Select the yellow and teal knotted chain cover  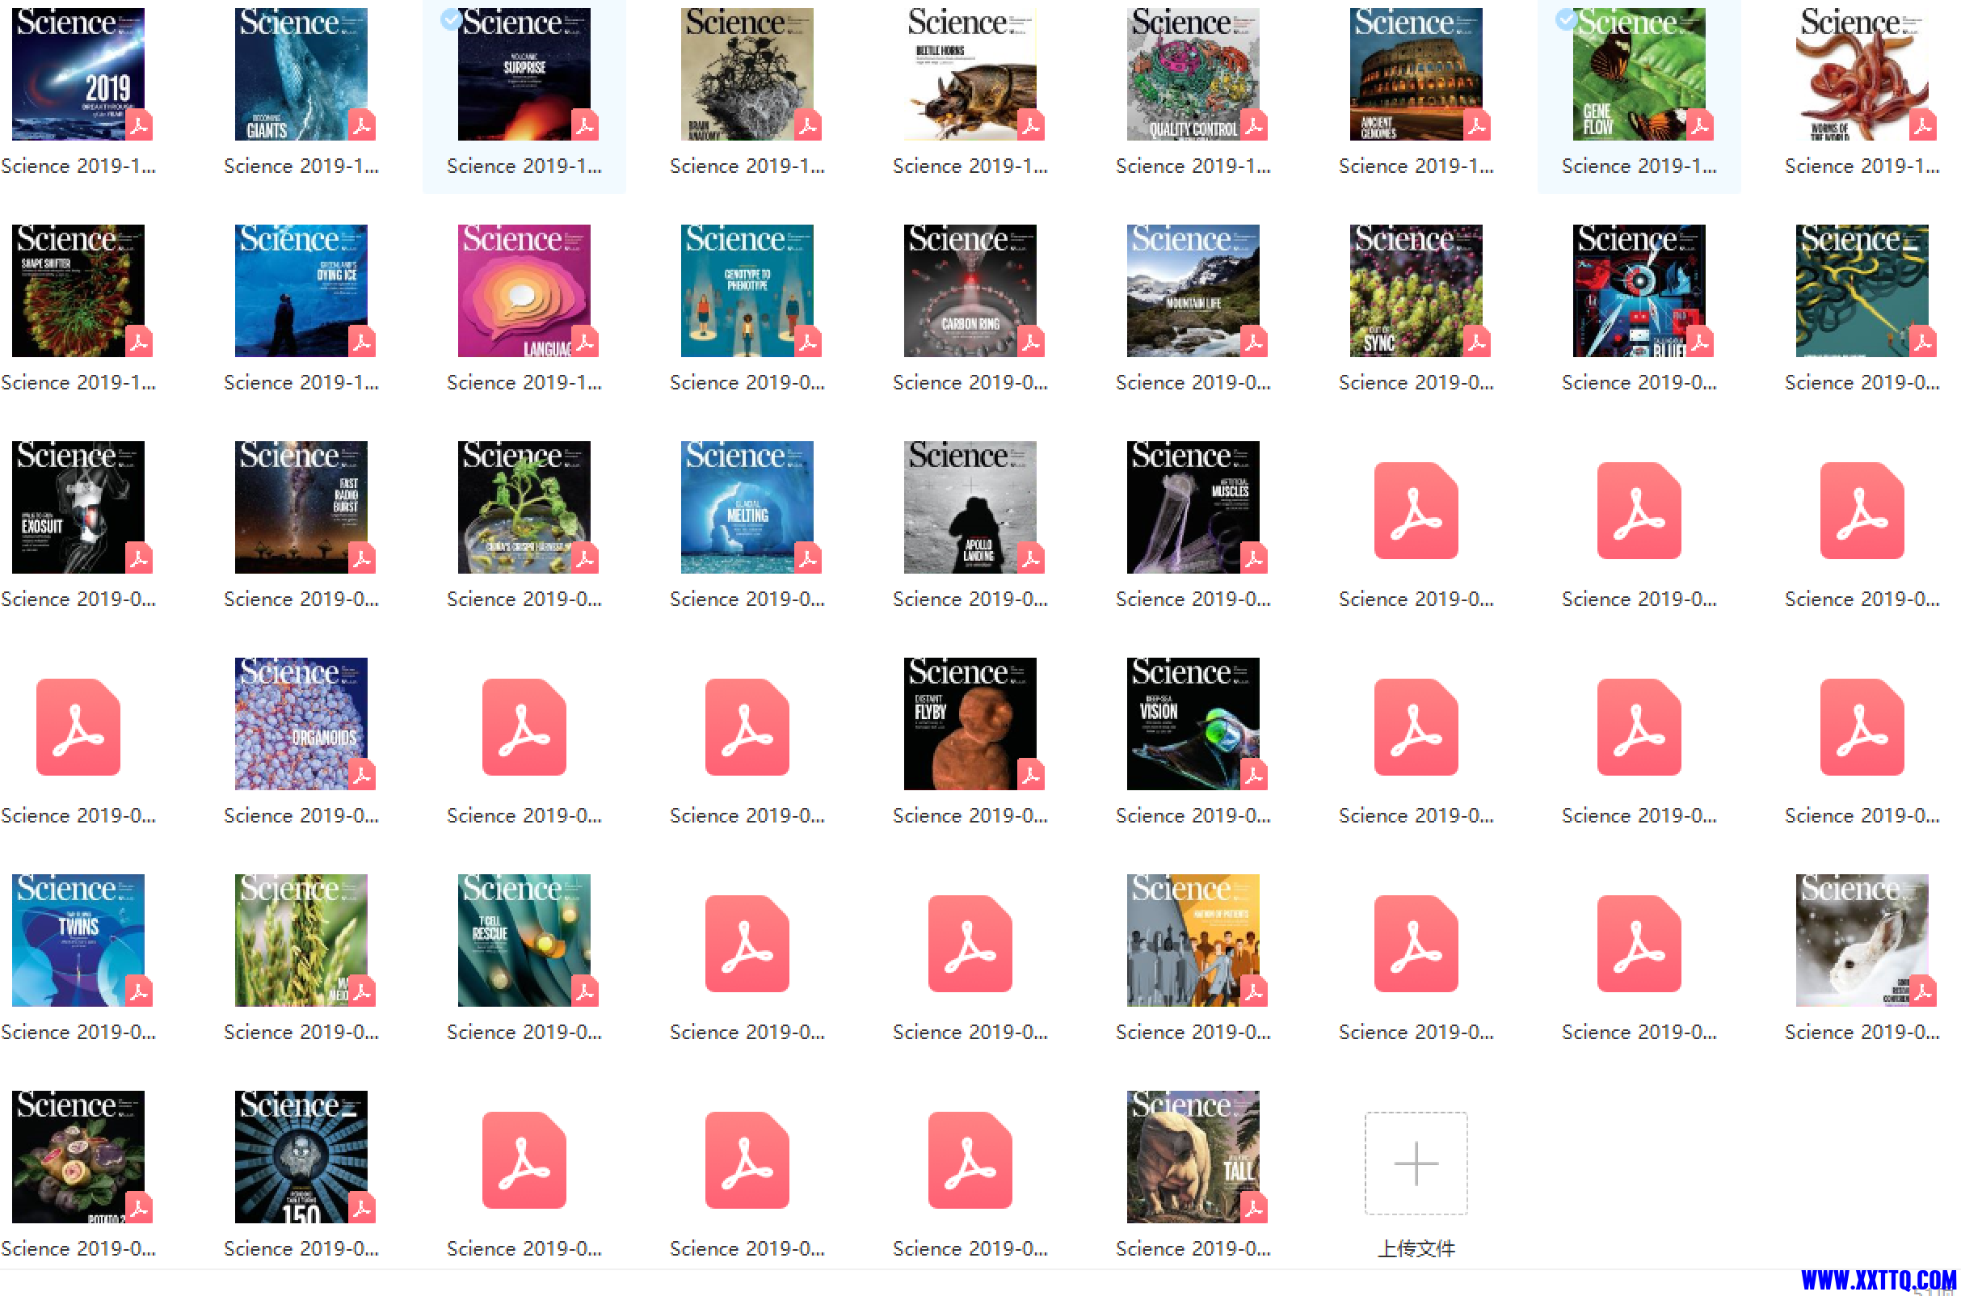point(1862,291)
